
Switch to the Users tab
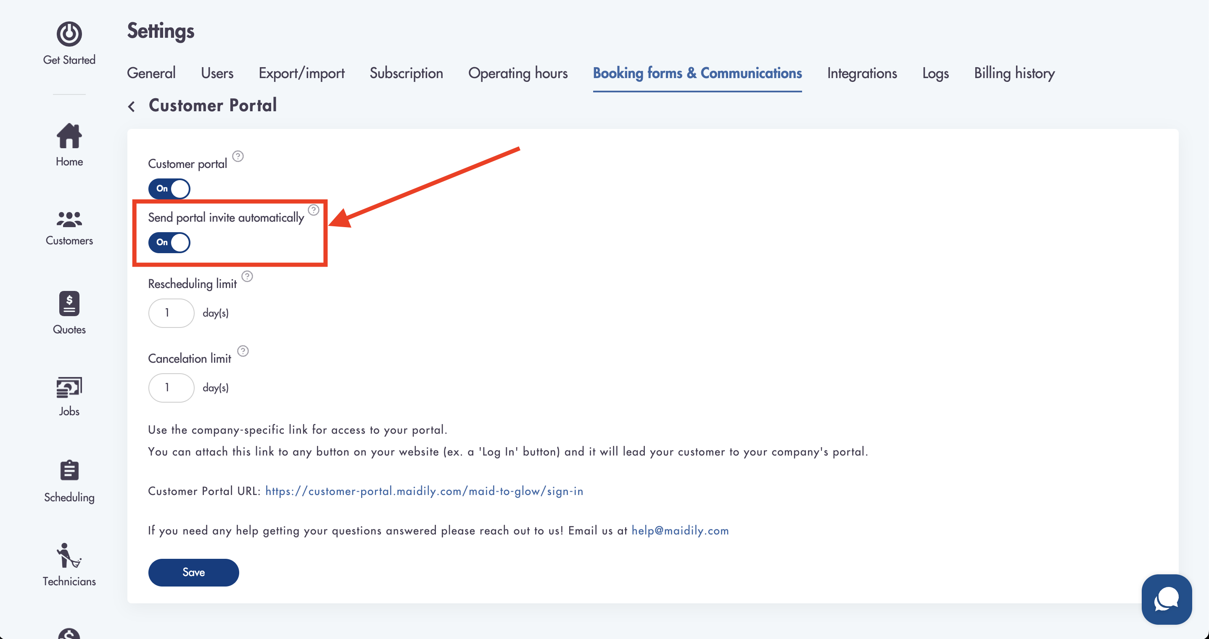click(x=217, y=73)
